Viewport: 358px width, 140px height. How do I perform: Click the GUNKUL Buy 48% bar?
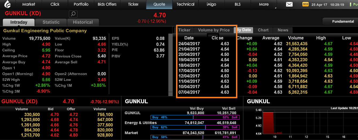(172, 117)
